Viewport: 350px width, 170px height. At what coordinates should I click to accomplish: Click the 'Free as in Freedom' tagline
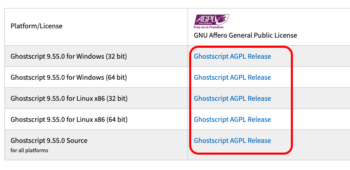(208, 27)
